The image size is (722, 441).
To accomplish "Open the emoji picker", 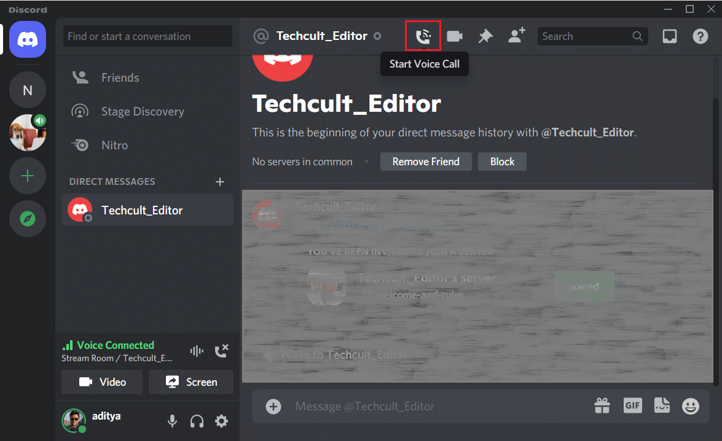I will tap(691, 406).
